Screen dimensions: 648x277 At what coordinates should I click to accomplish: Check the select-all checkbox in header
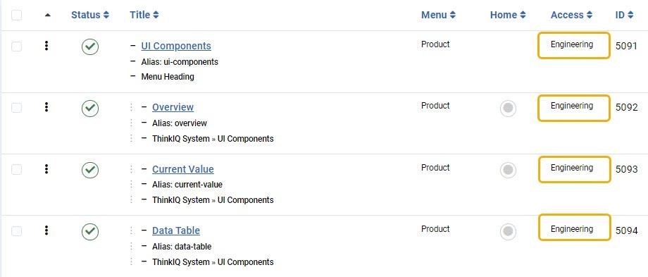pyautogui.click(x=16, y=16)
